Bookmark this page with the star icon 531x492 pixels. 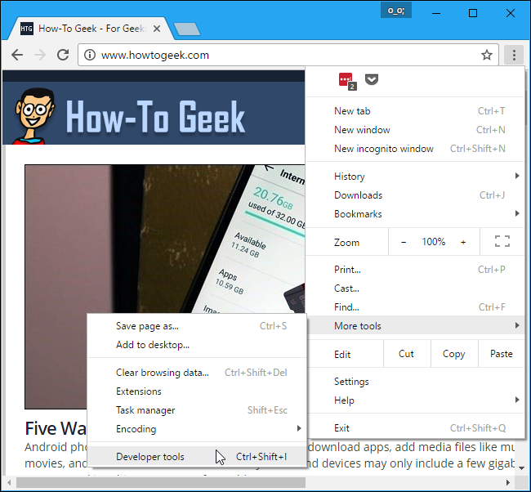pyautogui.click(x=487, y=55)
